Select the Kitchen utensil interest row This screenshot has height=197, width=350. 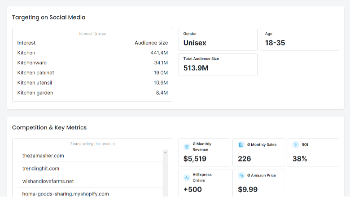(x=92, y=83)
